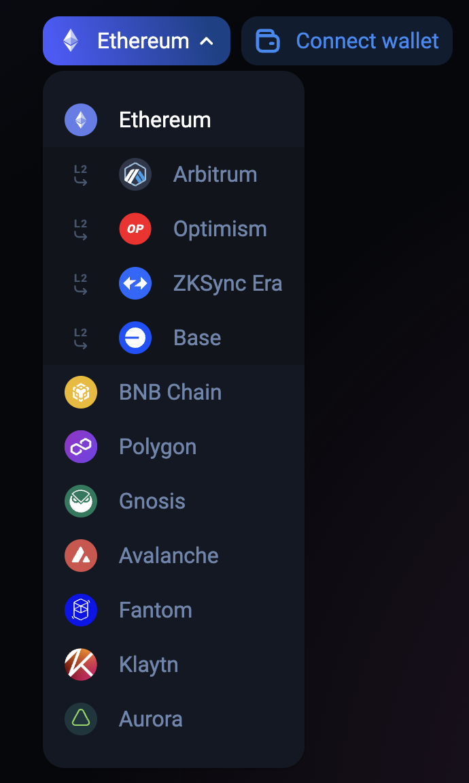Click the Gnosis owl logo icon
This screenshot has width=469, height=783.
(x=80, y=501)
